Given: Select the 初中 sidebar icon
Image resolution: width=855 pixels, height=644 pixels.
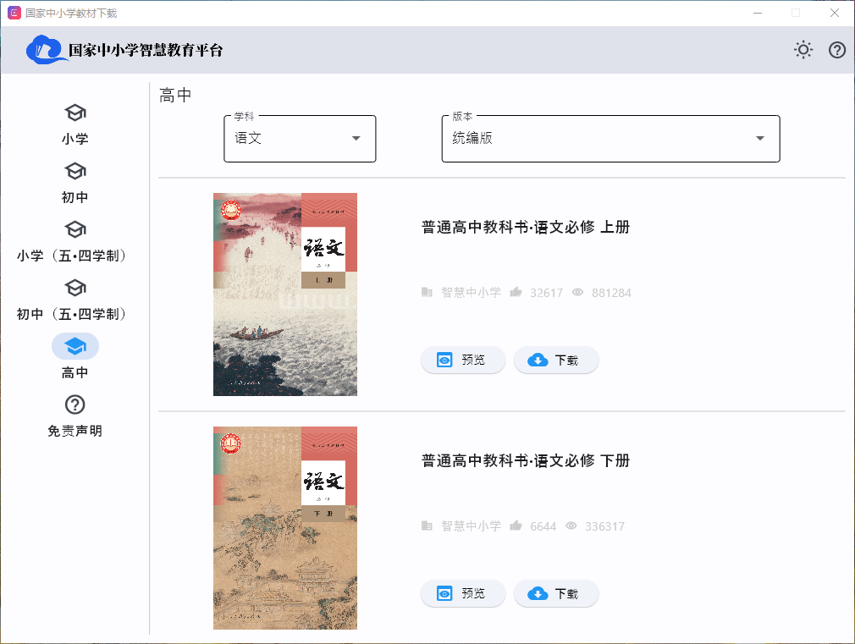Looking at the screenshot, I should 74,172.
